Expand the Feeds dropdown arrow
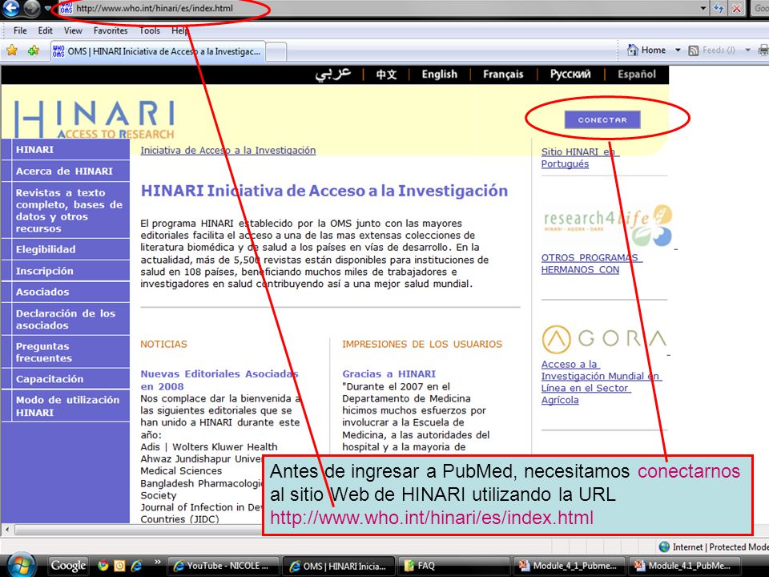 pos(747,50)
